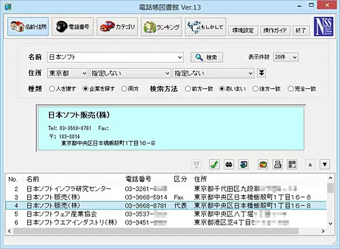
Task: Open the 東京都 prefecture dropdown
Action: click(67, 73)
